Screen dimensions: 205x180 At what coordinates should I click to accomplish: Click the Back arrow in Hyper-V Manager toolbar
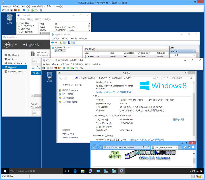(x=52, y=42)
